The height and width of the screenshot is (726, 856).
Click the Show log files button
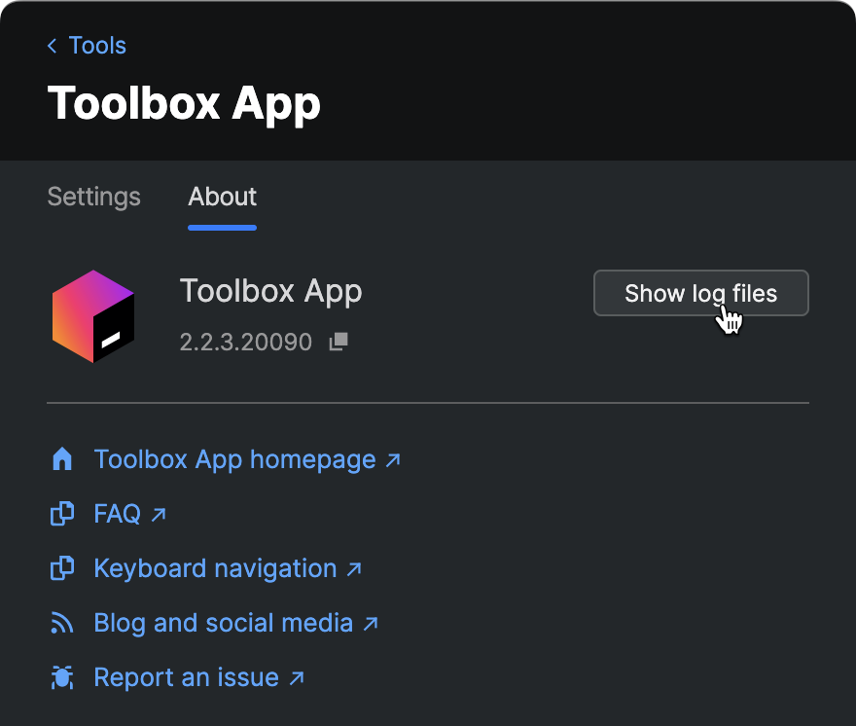click(700, 292)
